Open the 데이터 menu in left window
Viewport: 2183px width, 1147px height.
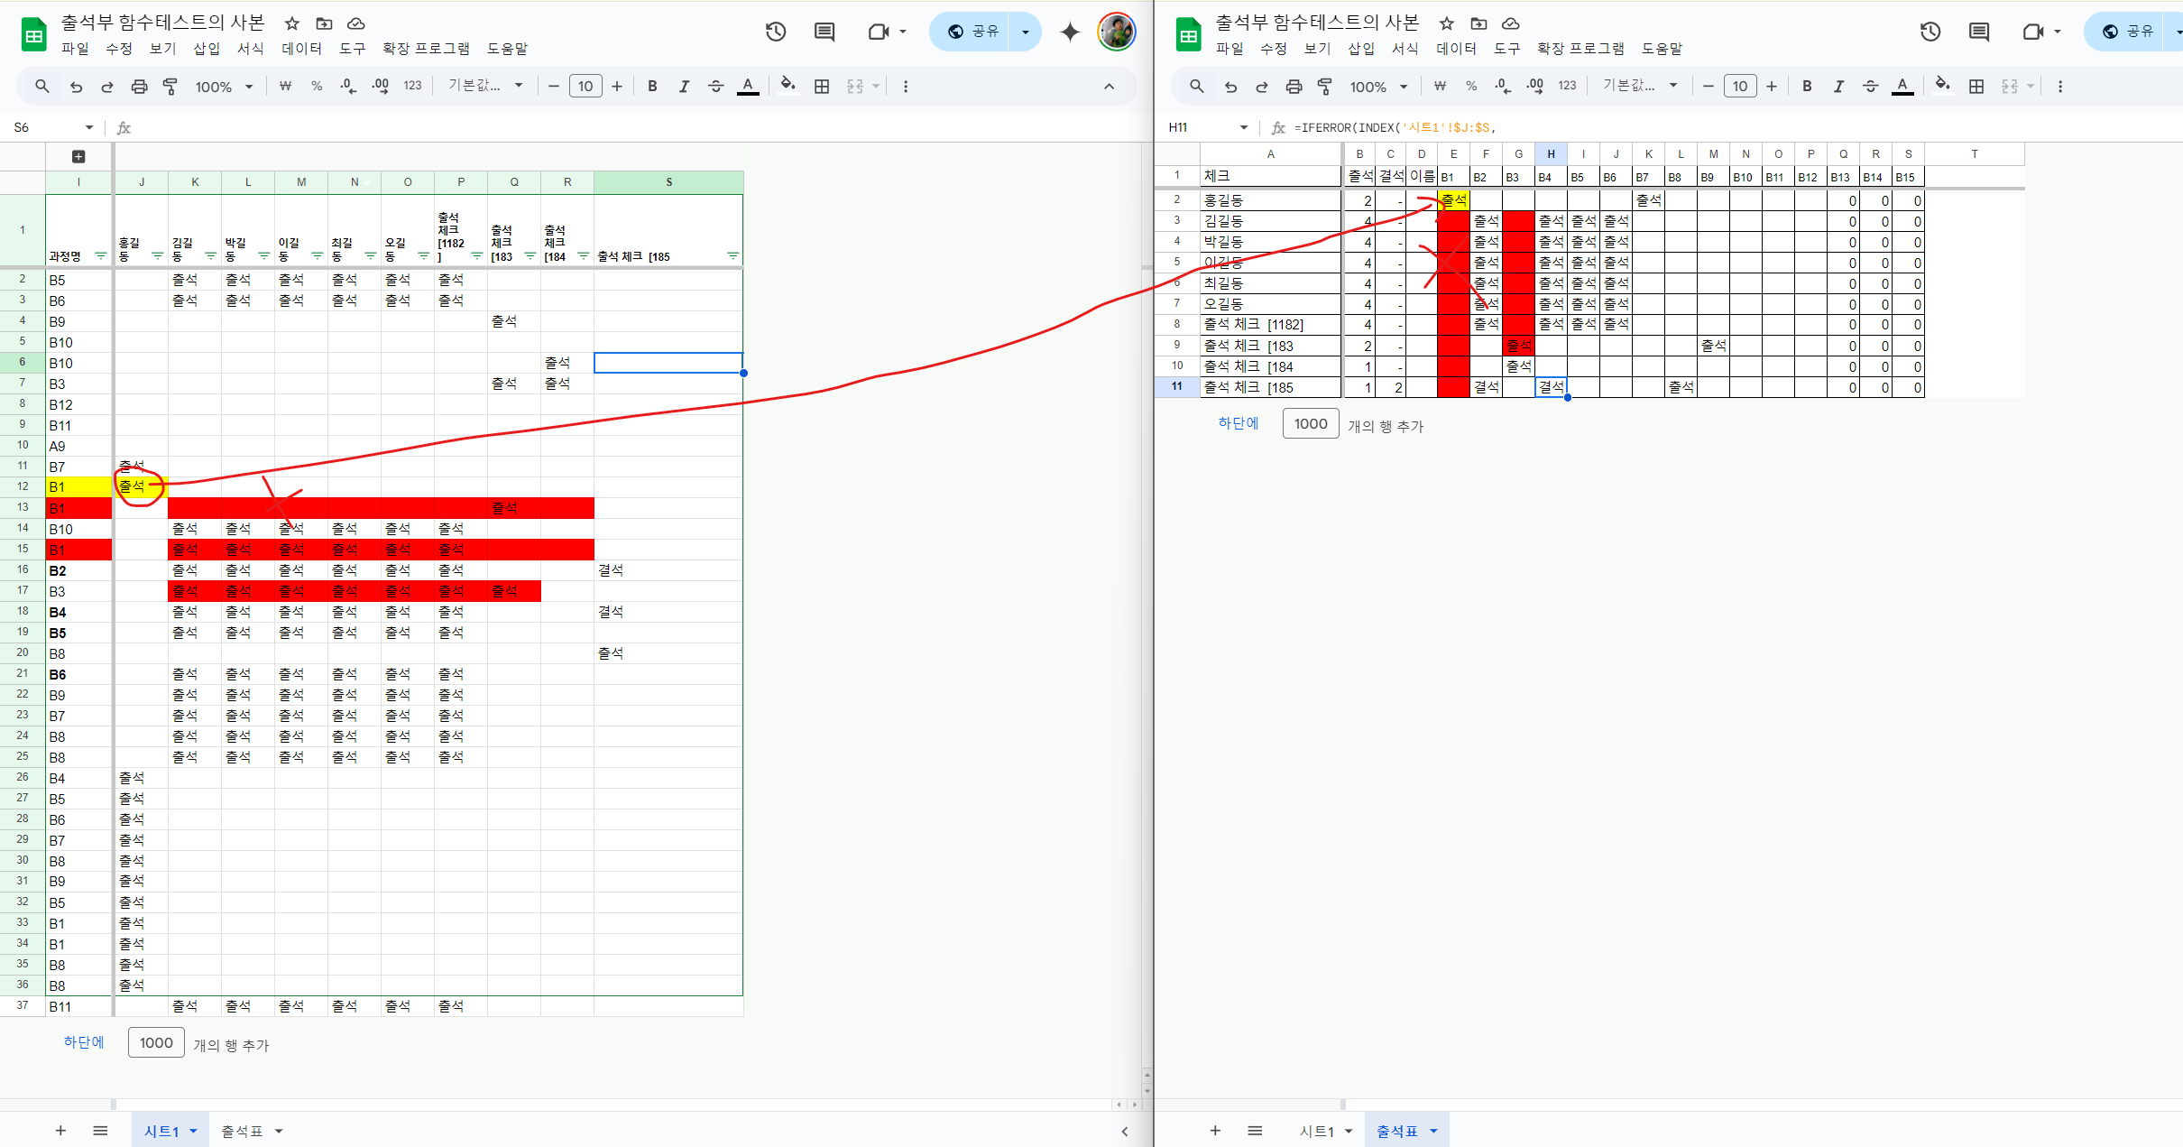[x=301, y=49]
